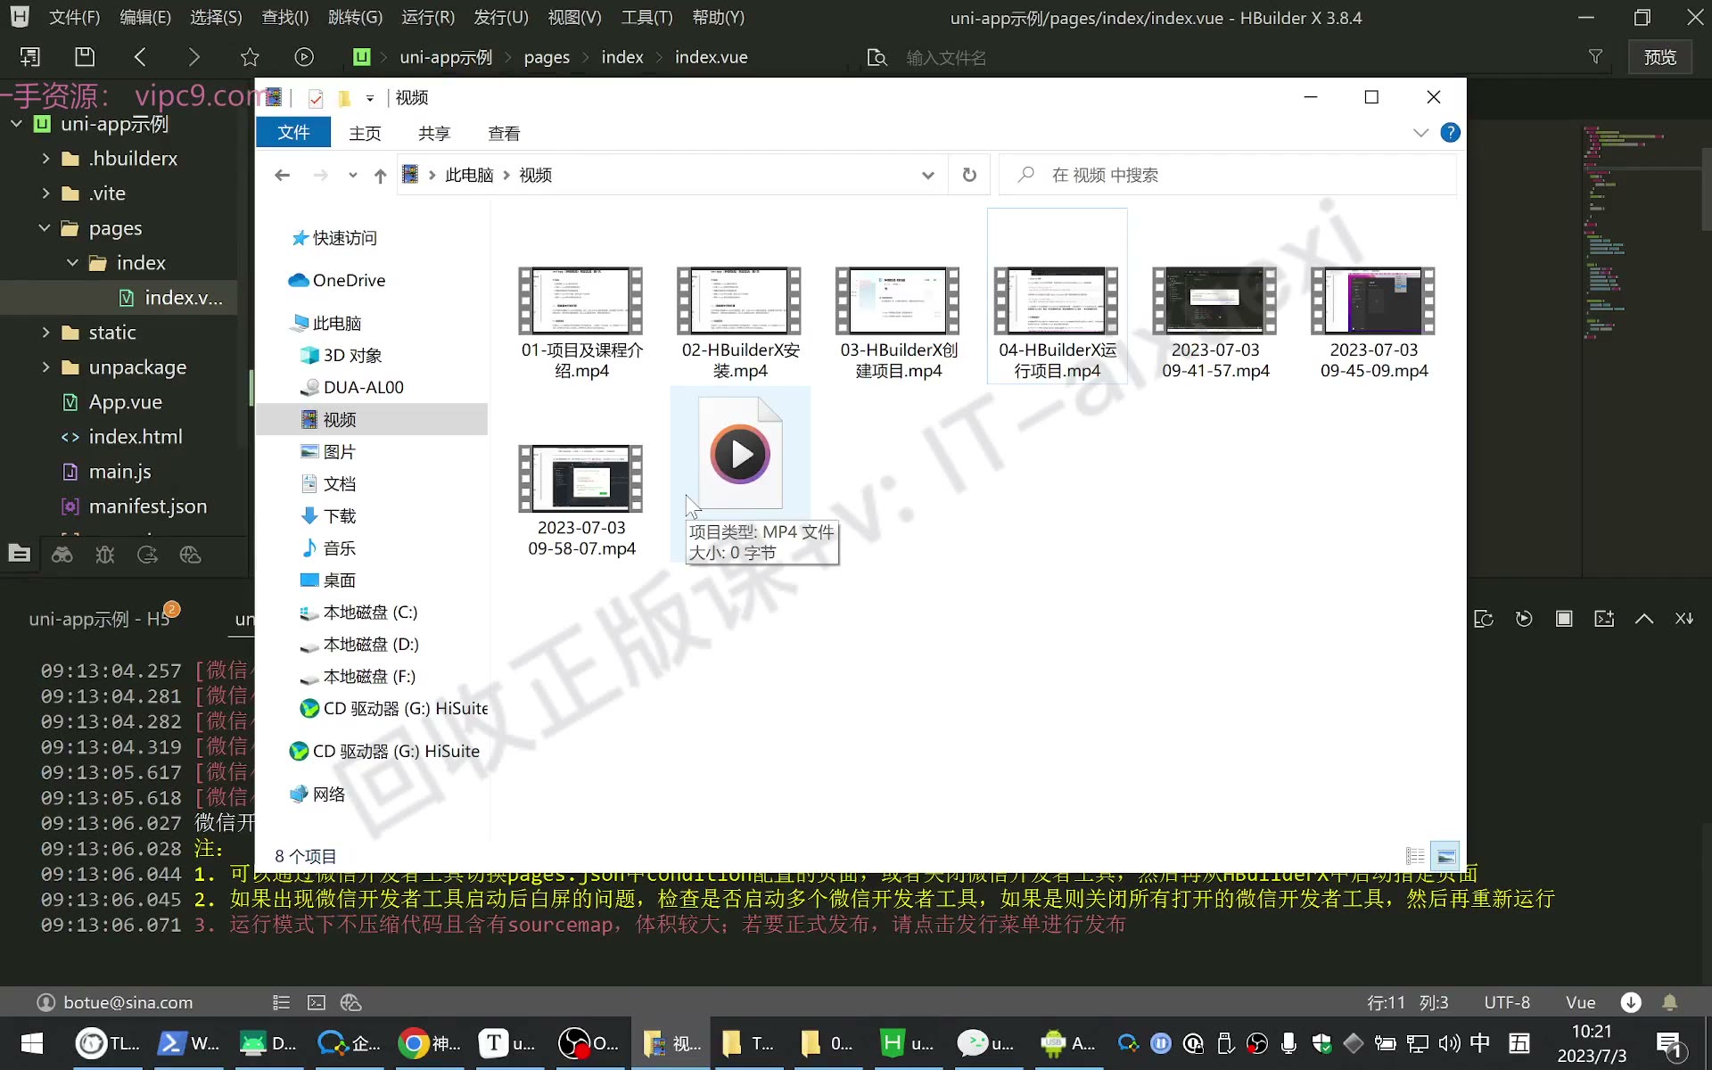
Task: Select 本地磁盘 (D:) in navigation pane
Action: coord(371,645)
